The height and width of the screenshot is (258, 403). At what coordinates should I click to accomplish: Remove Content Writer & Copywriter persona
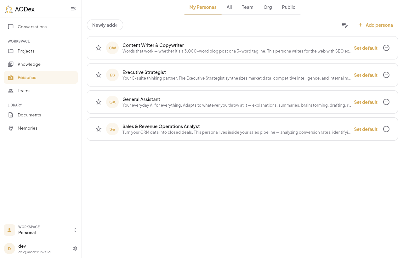pyautogui.click(x=386, y=48)
